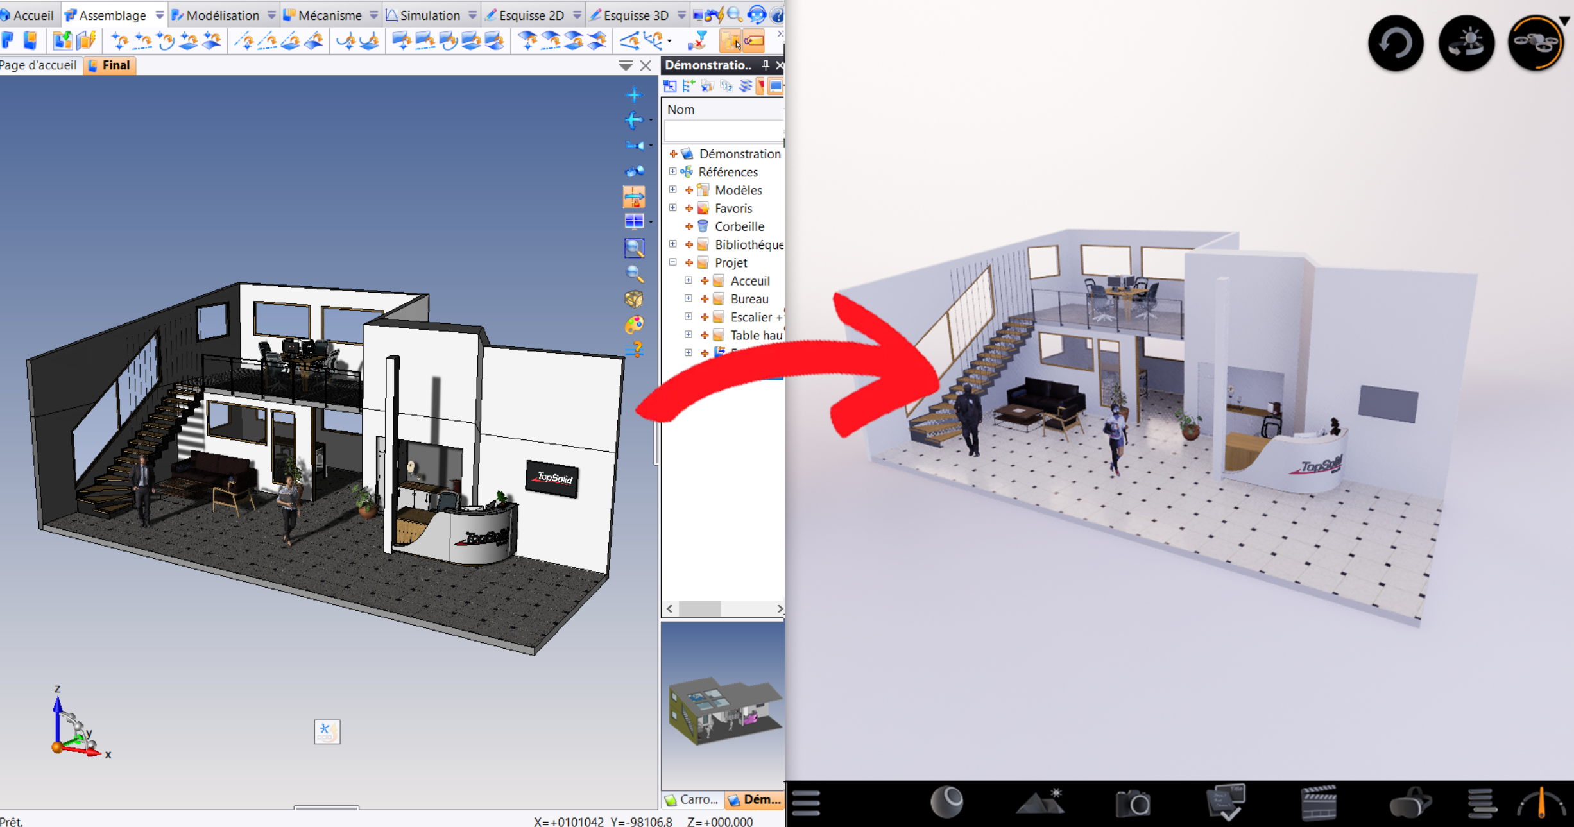Open the environment mountain-and-sun settings
The width and height of the screenshot is (1574, 827).
point(1040,803)
